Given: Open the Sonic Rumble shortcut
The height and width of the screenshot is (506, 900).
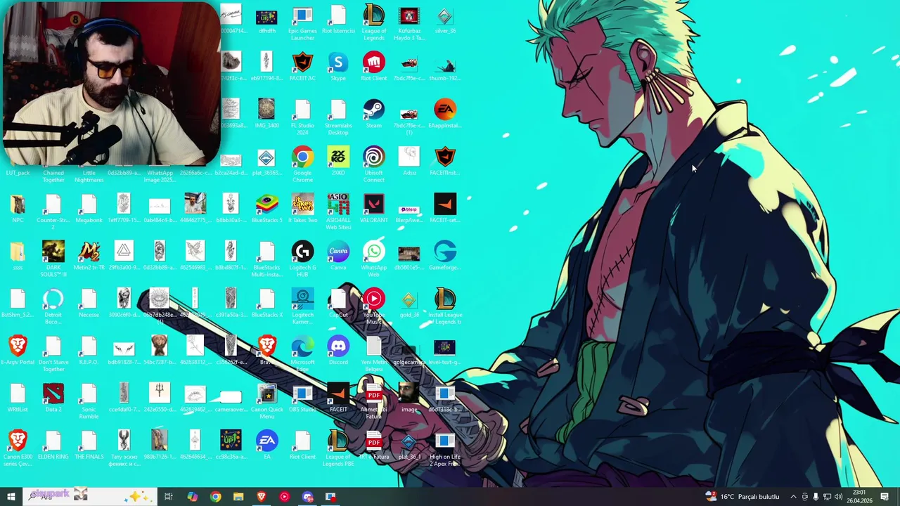Looking at the screenshot, I should coord(89,400).
